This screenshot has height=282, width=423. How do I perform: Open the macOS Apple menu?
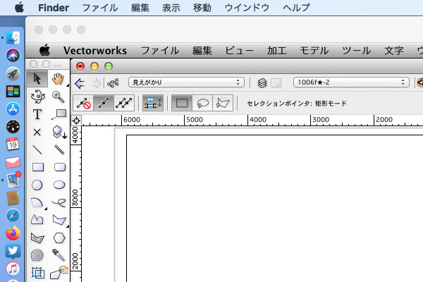coord(19,7)
